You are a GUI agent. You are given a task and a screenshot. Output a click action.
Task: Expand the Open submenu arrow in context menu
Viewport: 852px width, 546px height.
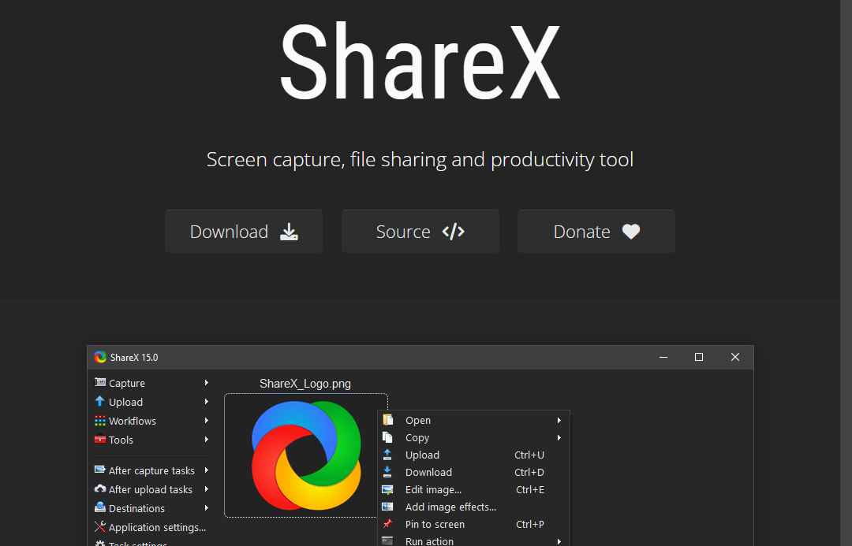coord(559,421)
